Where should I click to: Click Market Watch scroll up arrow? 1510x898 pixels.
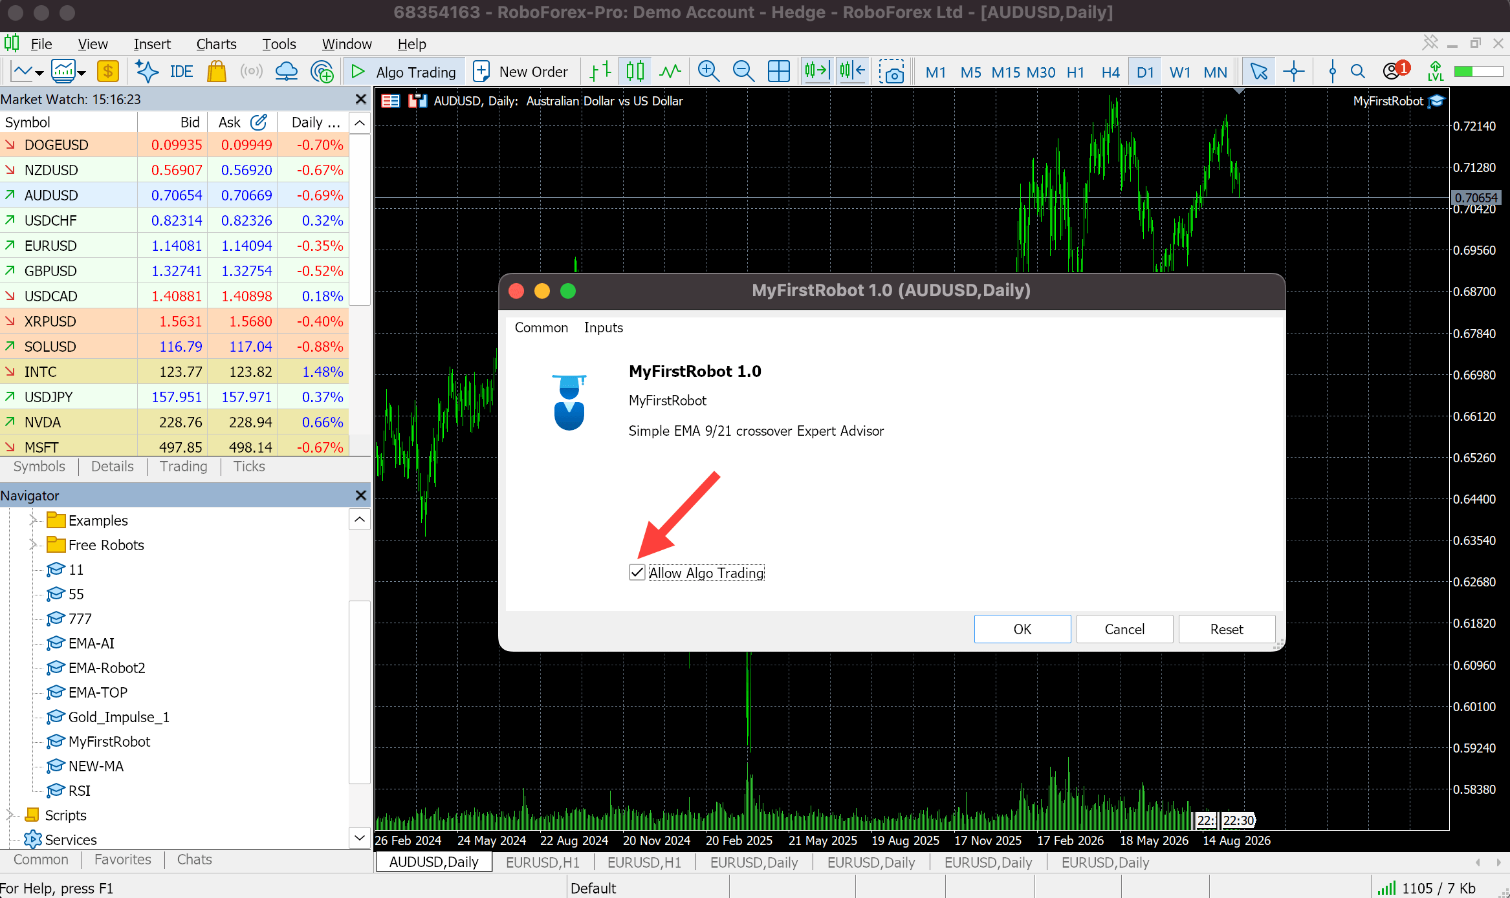coord(360,123)
